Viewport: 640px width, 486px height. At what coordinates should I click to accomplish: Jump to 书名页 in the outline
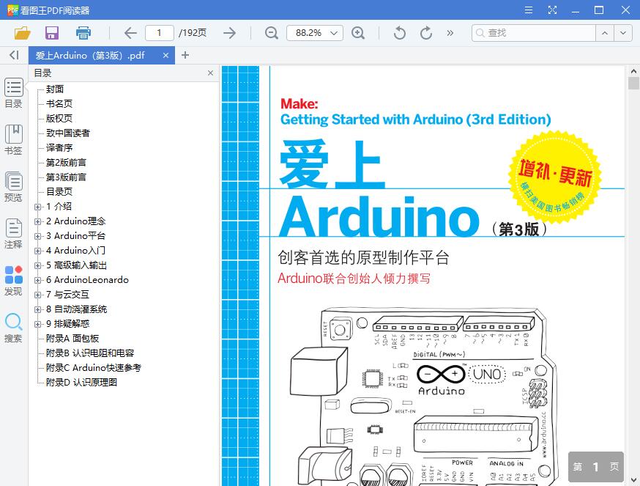59,103
